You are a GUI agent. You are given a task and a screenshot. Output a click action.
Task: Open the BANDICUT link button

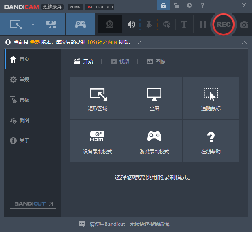point(33,204)
